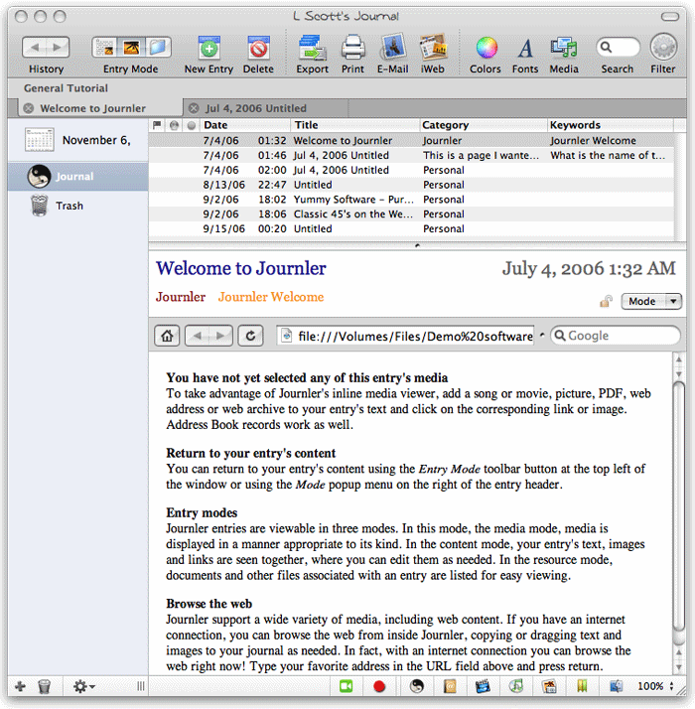Image resolution: width=695 pixels, height=709 pixels.
Task: Select the Journal folder in sidebar
Action: coord(77,177)
